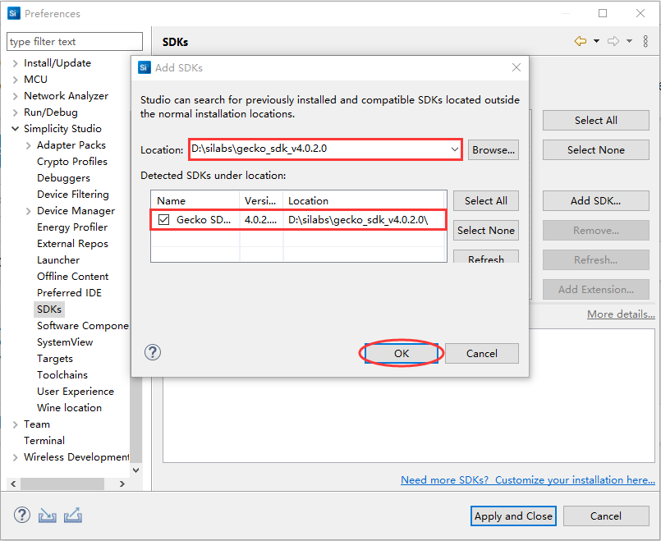Click the Browse... button

(493, 150)
